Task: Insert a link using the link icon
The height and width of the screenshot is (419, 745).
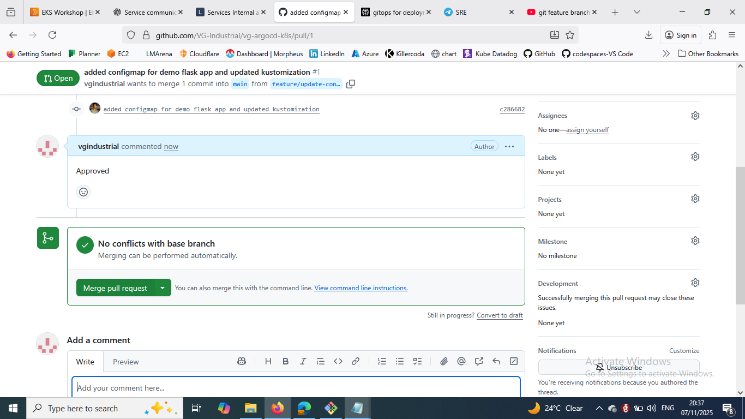Action: coord(356,361)
